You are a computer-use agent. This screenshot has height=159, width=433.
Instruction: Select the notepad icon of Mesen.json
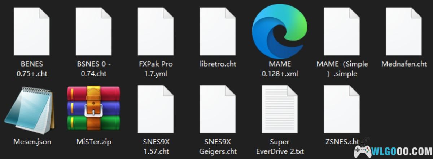pos(30,110)
